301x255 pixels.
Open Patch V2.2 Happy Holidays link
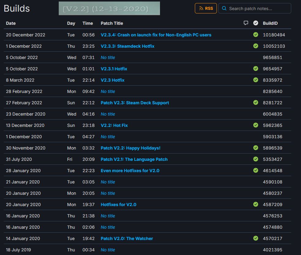click(x=131, y=148)
